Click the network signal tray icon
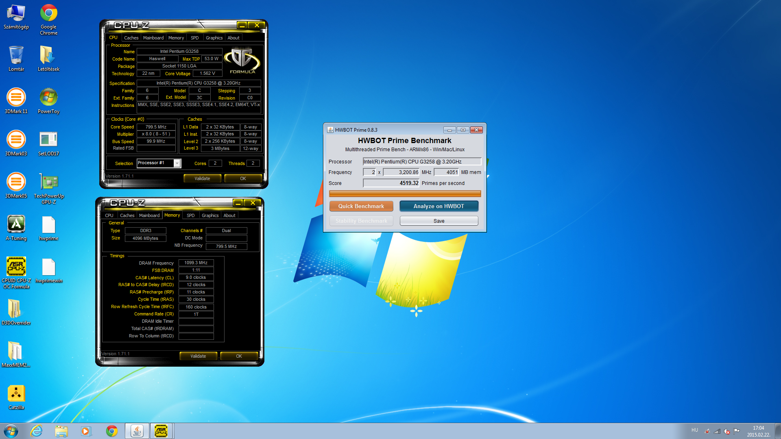This screenshot has width=781, height=439. [717, 431]
